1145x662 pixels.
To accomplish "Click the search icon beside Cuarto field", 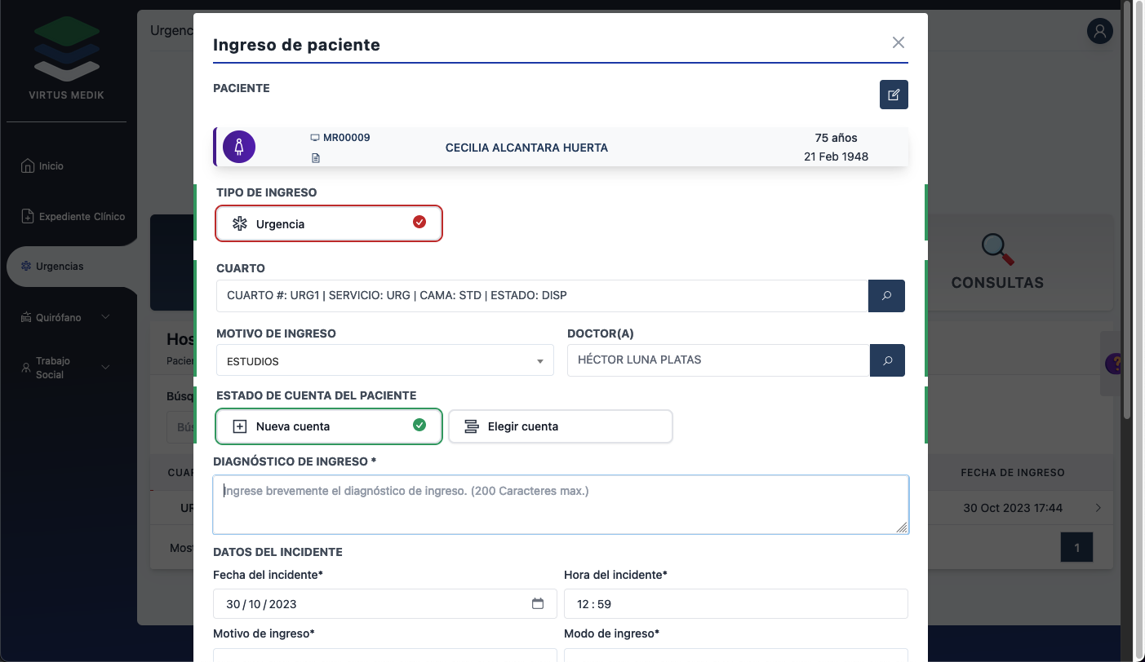I will pyautogui.click(x=886, y=296).
